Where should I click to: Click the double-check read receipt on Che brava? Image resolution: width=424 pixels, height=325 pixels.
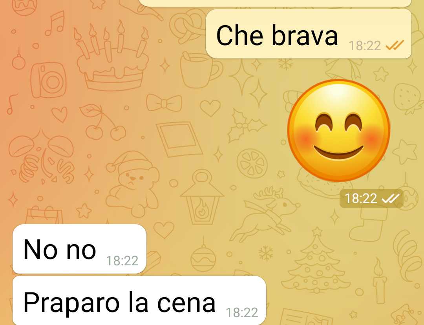[395, 46]
